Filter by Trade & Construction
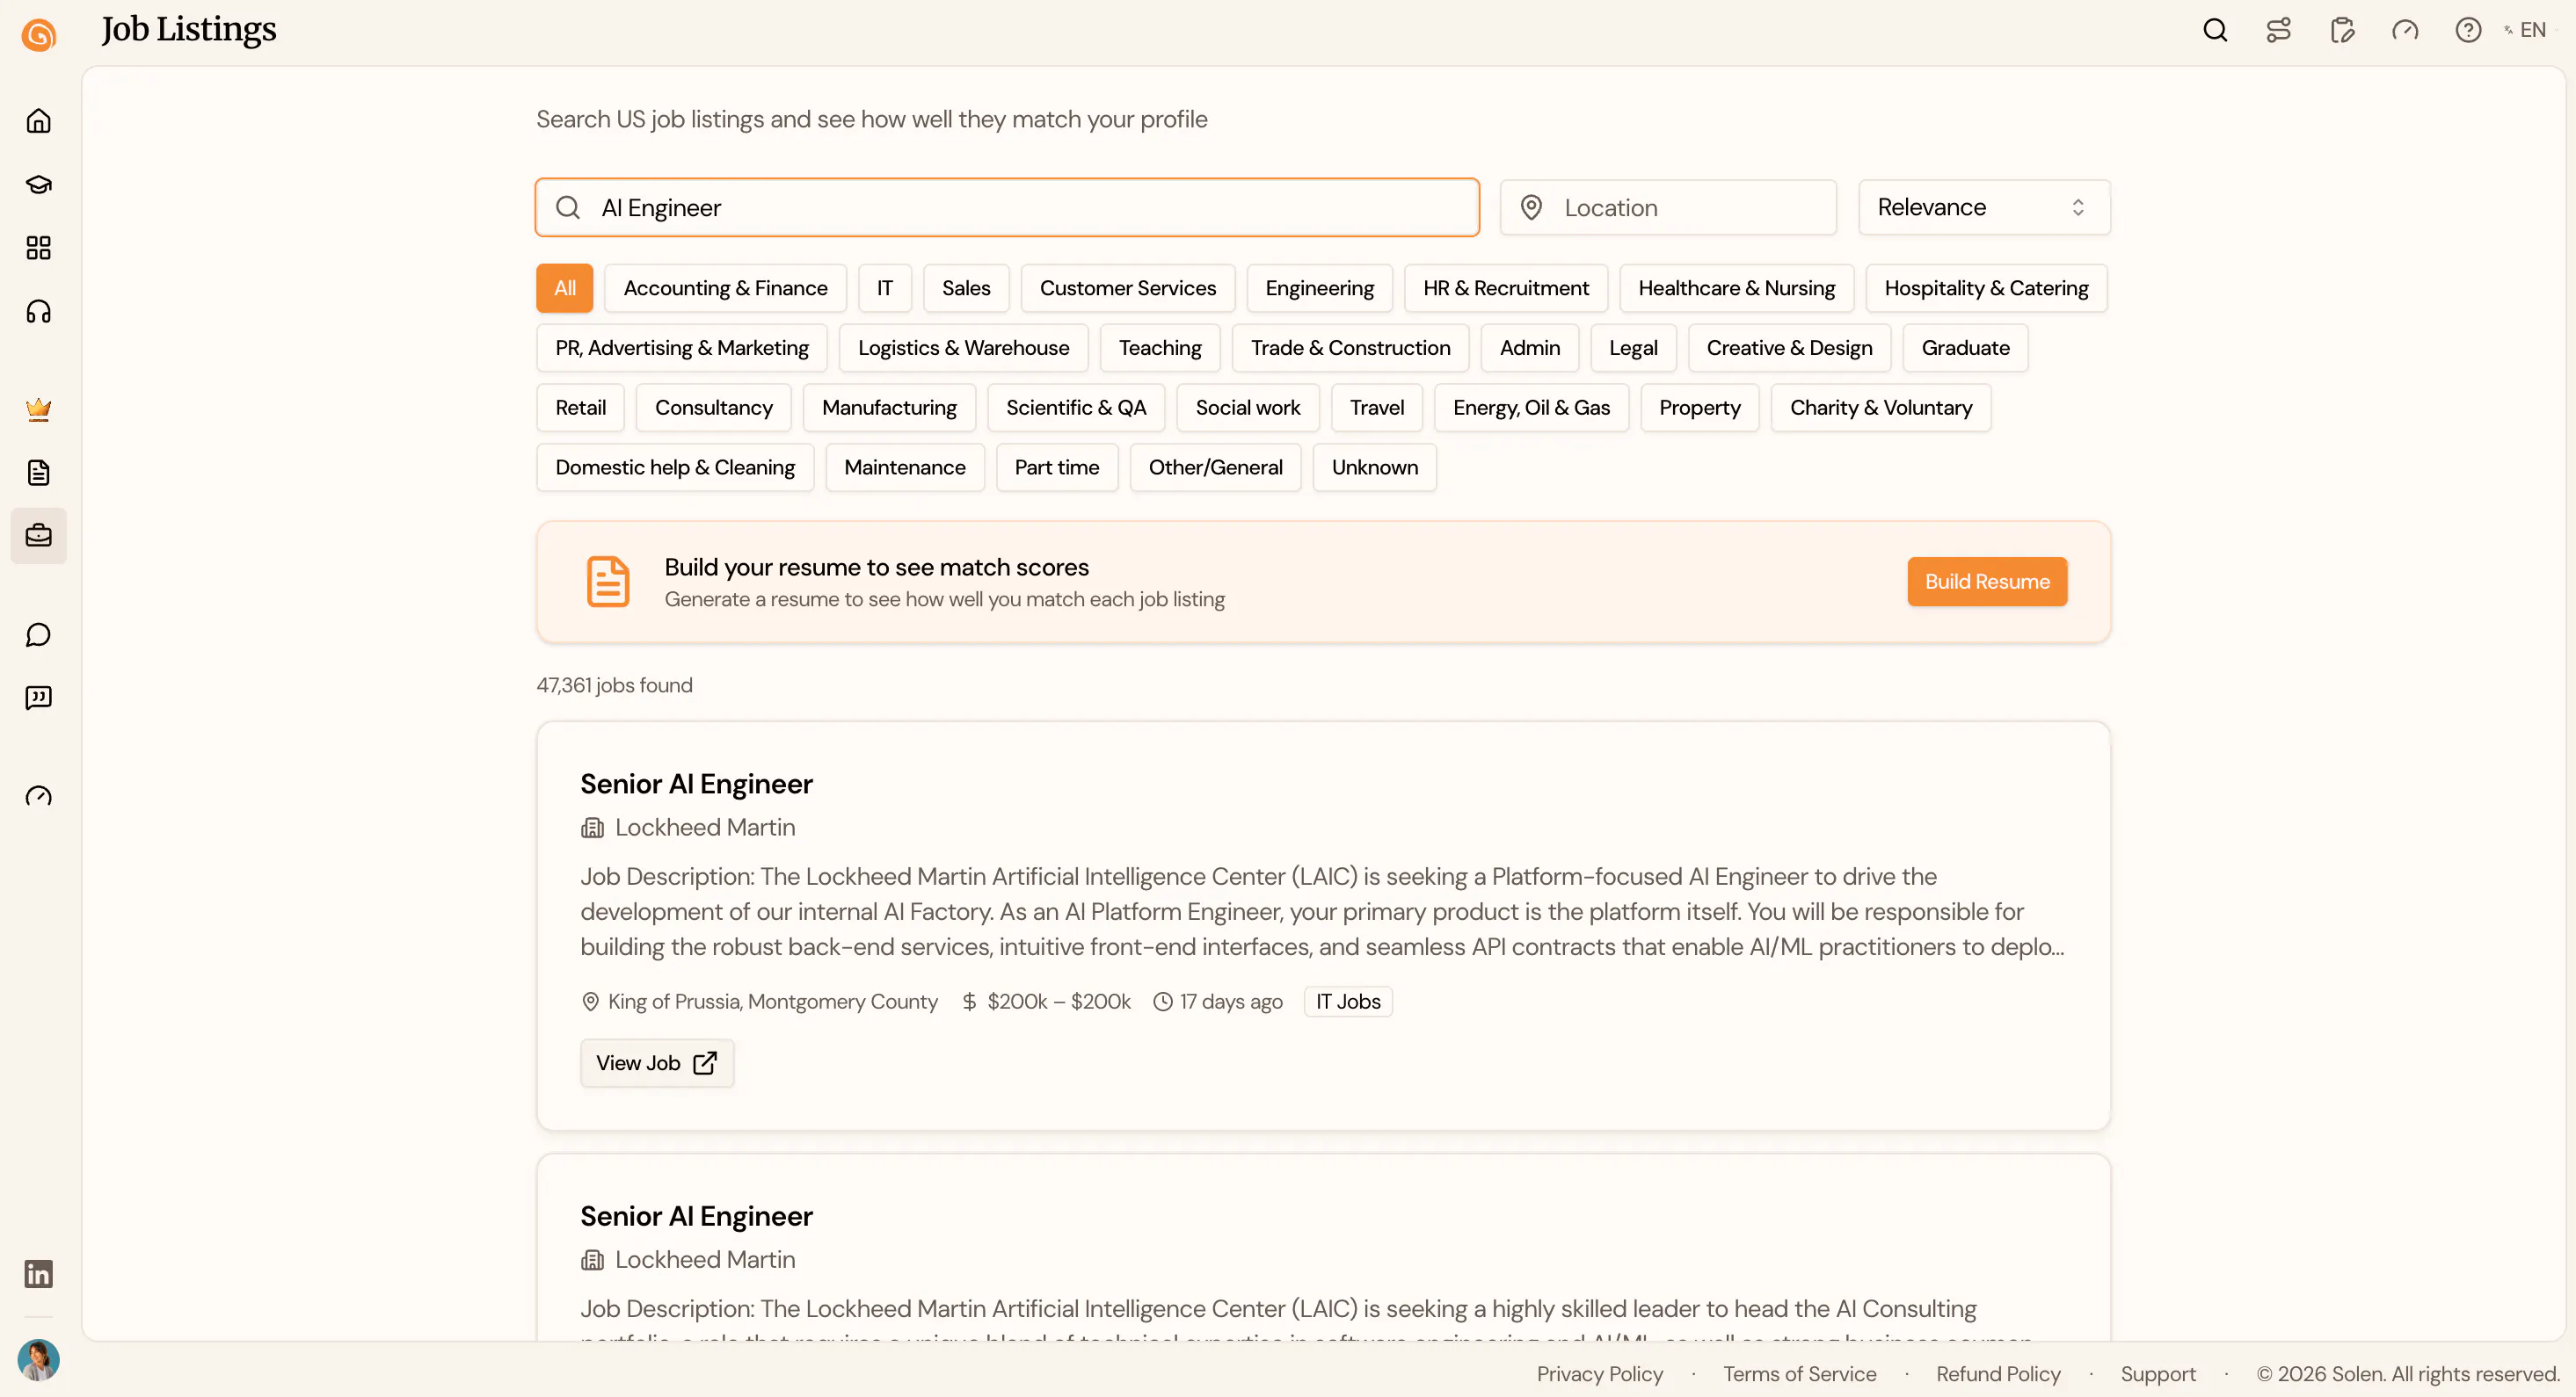2576x1397 pixels. [1351, 348]
